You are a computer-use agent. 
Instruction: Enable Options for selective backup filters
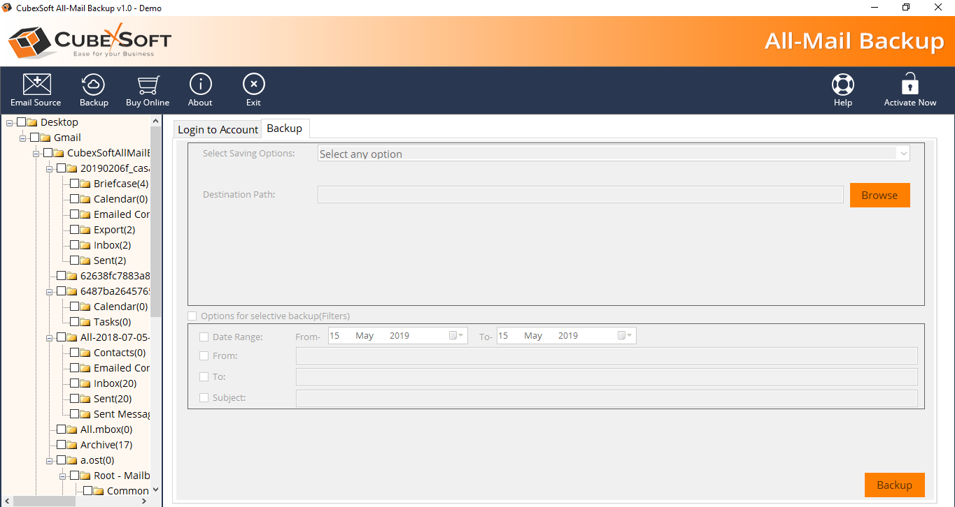click(x=192, y=316)
